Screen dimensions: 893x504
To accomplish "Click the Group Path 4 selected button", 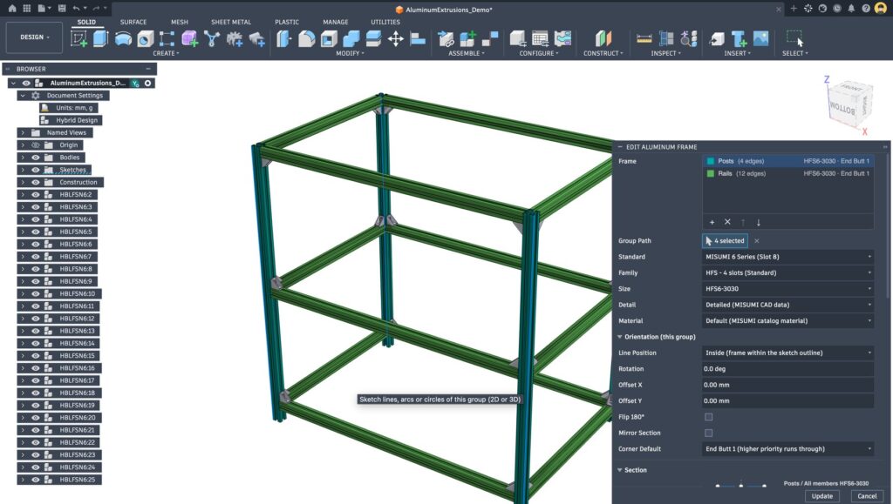I will 725,241.
